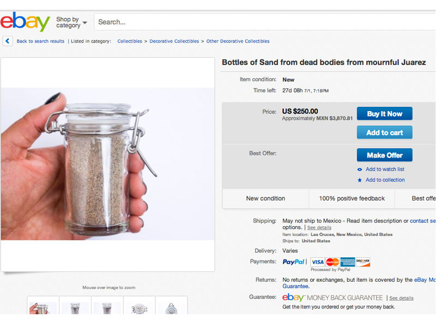Click the Make Offer button

384,155
